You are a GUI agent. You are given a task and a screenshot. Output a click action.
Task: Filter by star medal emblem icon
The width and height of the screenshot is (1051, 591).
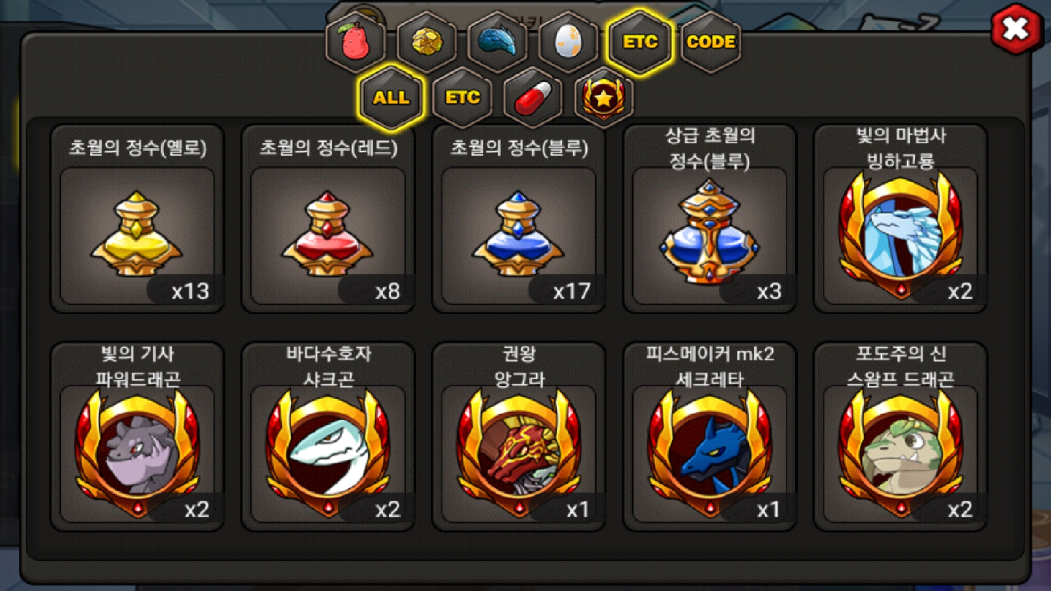[x=604, y=97]
